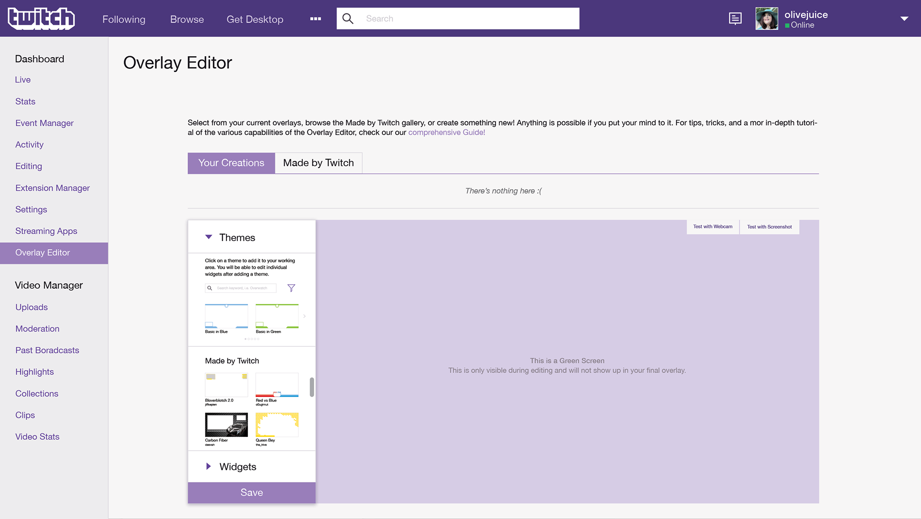Open Editing in the sidebar
The width and height of the screenshot is (921, 519).
coord(29,166)
